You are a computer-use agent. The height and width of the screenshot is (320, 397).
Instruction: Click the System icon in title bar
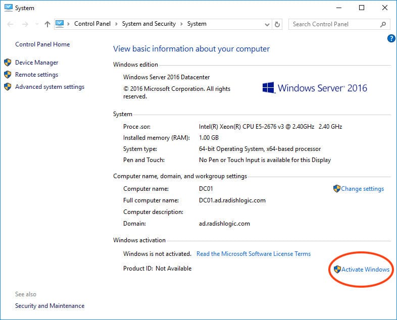7,8
